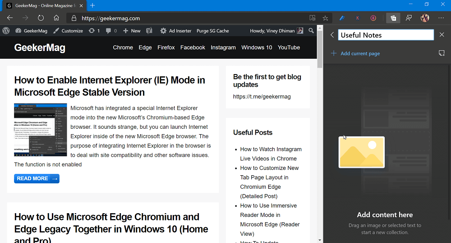This screenshot has width=451, height=243.
Task: Open the Edge Chromium and Legacy article
Action: click(111, 228)
